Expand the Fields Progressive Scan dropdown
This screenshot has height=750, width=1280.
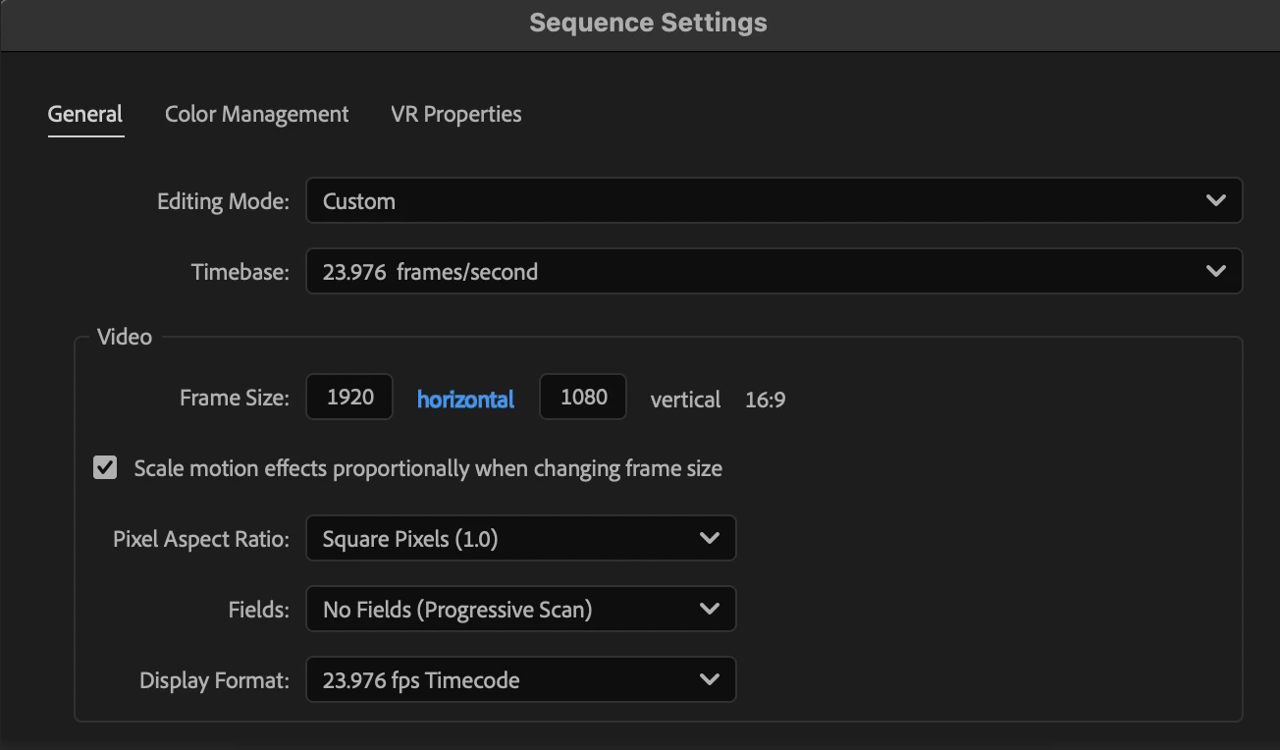tap(520, 610)
